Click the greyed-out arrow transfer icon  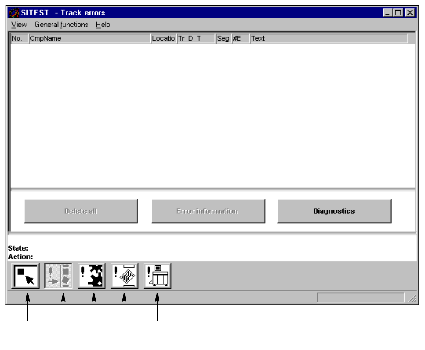point(59,276)
